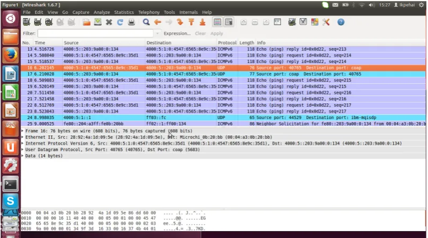Open Terminal from the Ubuntu launcher
428x238 pixels.
[10, 184]
